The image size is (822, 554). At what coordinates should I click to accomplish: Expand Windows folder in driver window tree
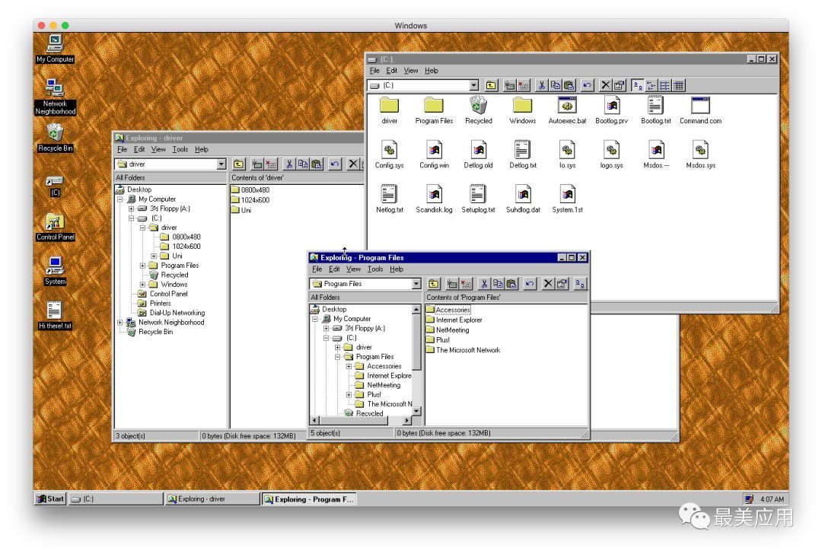(x=142, y=285)
